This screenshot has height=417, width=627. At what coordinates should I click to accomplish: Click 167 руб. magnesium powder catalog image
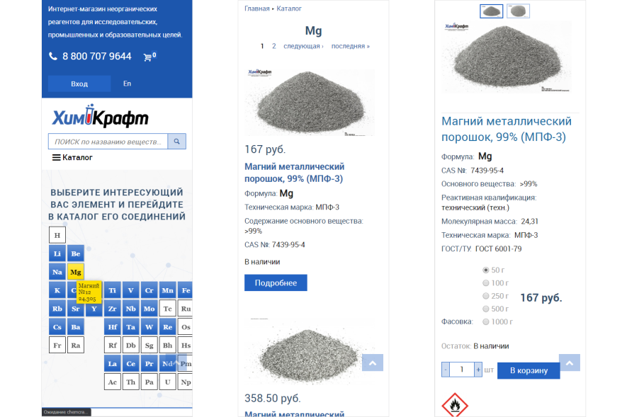[310, 102]
